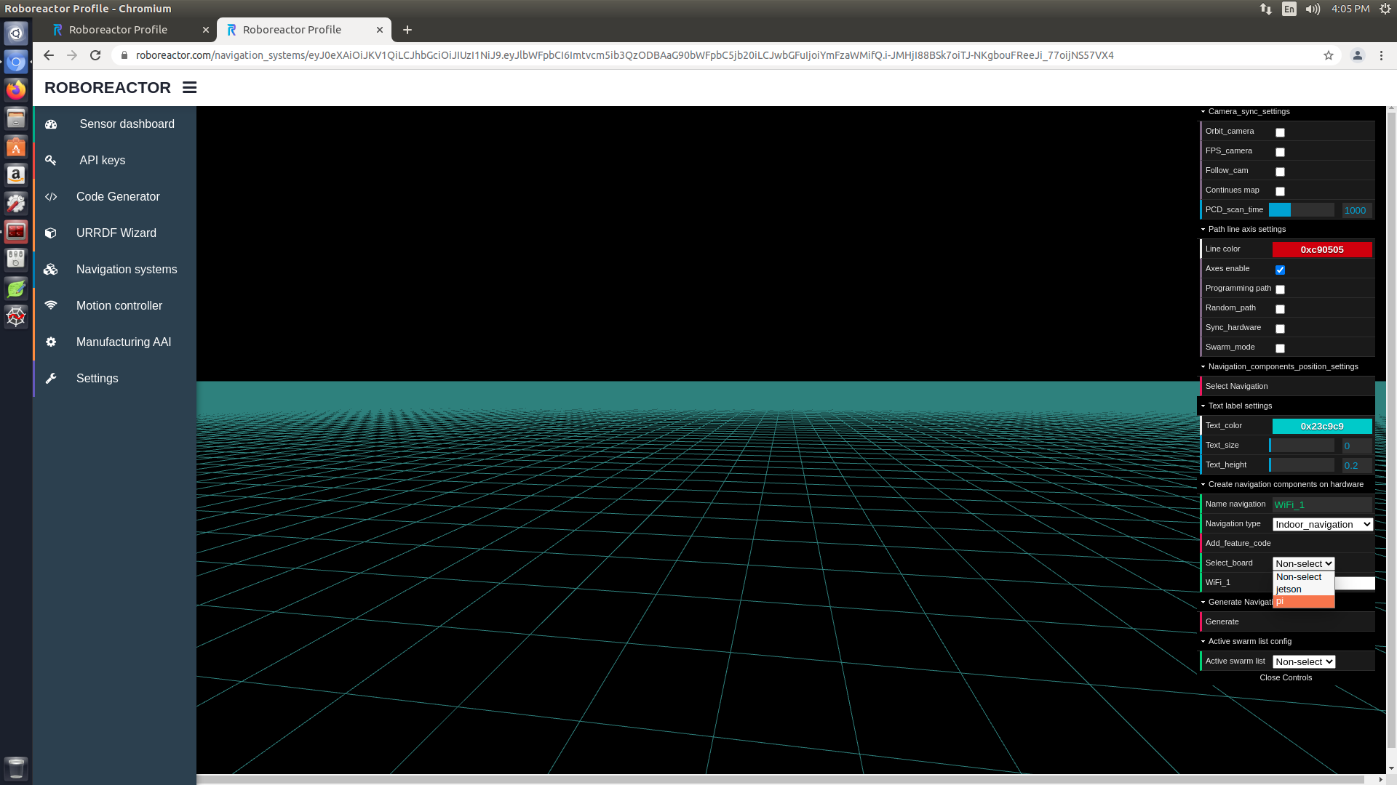This screenshot has width=1397, height=785.
Task: Click Add_feature_code in the control panel
Action: pos(1286,543)
